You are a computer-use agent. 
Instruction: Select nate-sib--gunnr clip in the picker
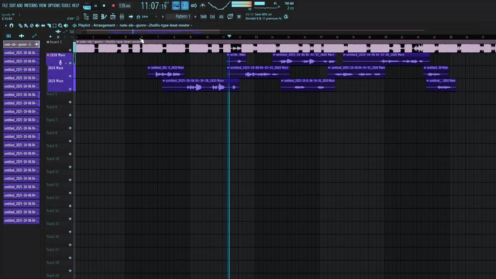coord(21,44)
